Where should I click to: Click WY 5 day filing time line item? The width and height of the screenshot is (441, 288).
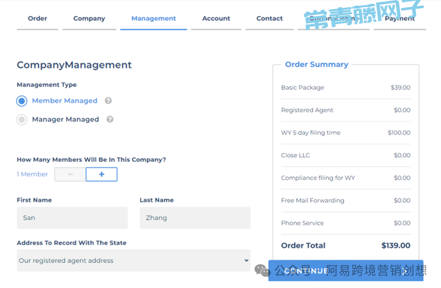(x=310, y=133)
